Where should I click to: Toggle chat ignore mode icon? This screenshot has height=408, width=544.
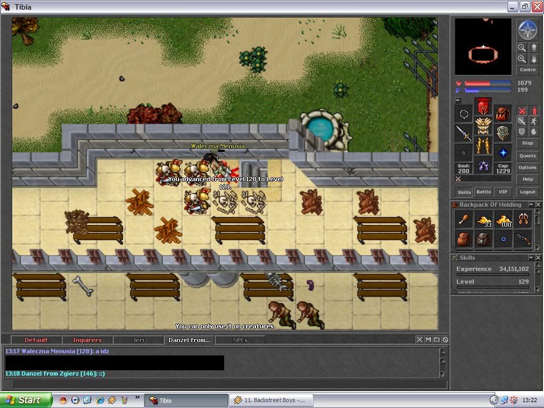pyautogui.click(x=445, y=339)
